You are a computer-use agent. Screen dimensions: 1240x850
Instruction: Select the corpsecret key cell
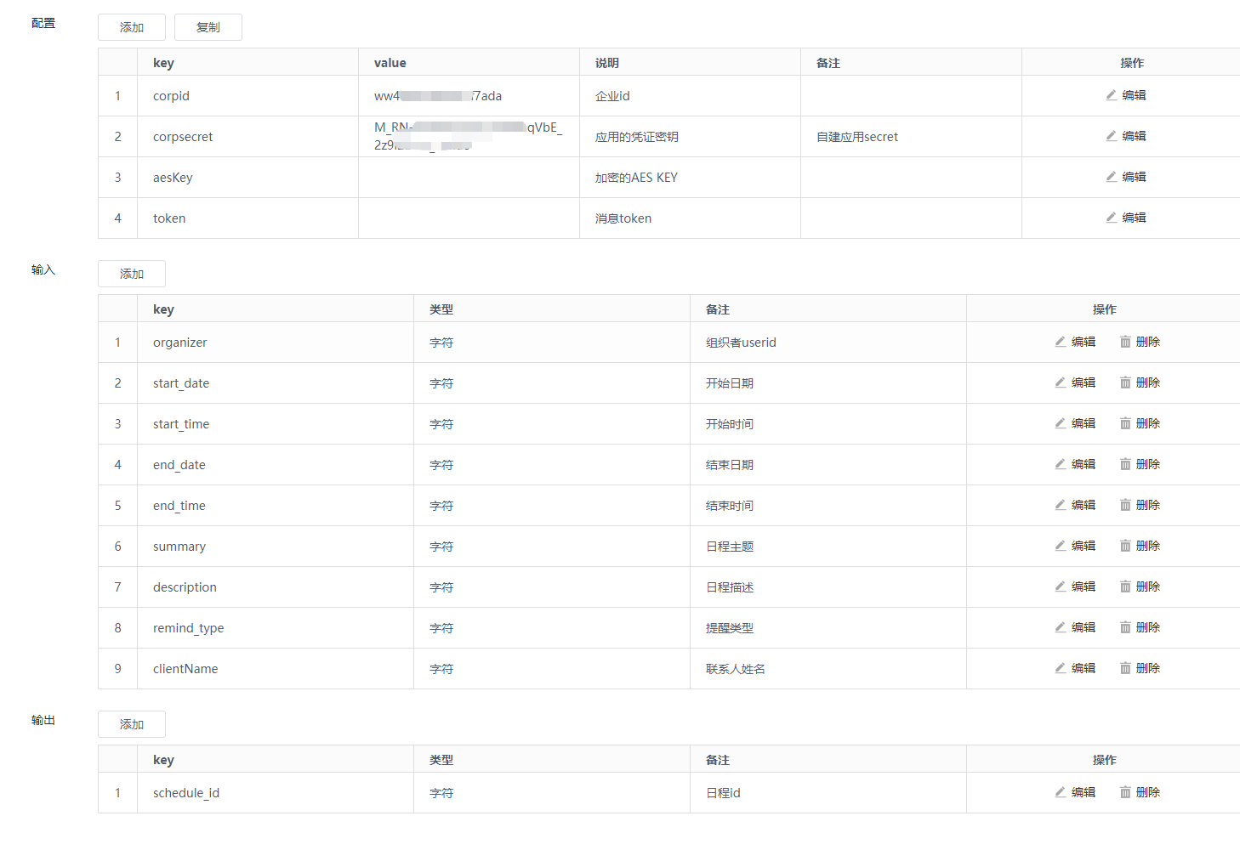pyautogui.click(x=247, y=137)
